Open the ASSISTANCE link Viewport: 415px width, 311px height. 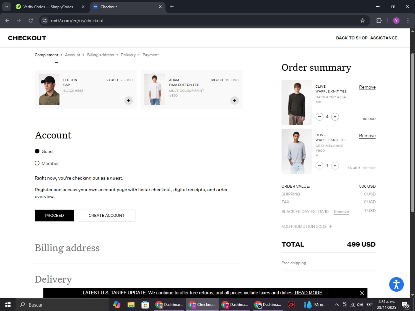[x=383, y=38]
